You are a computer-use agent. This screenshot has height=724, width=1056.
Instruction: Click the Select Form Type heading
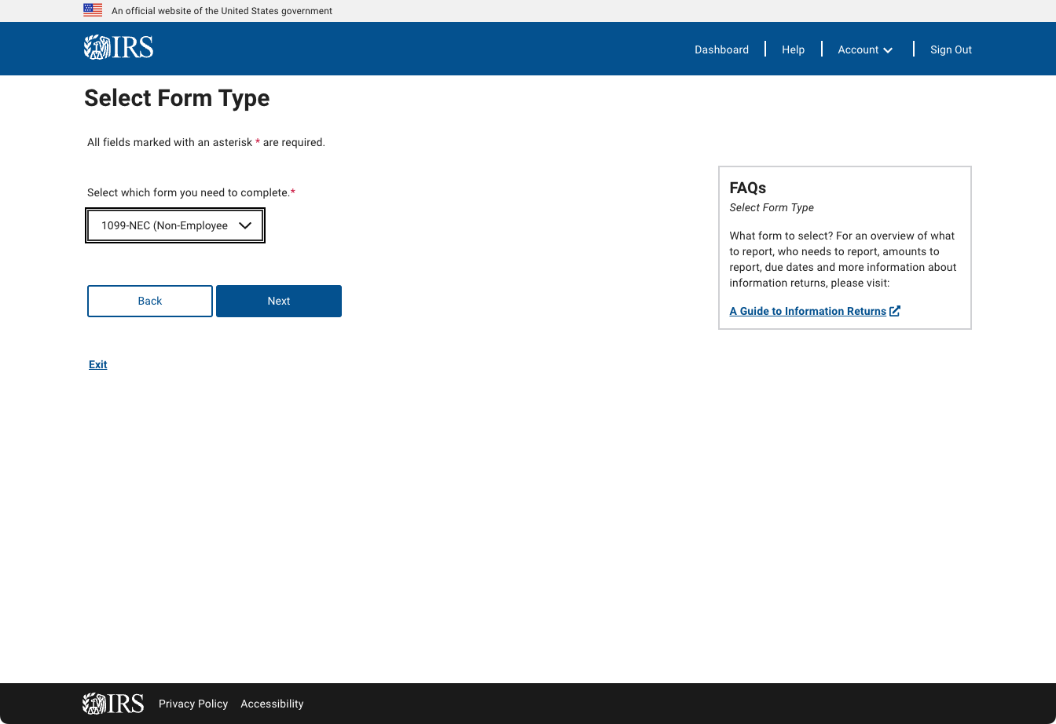(177, 98)
